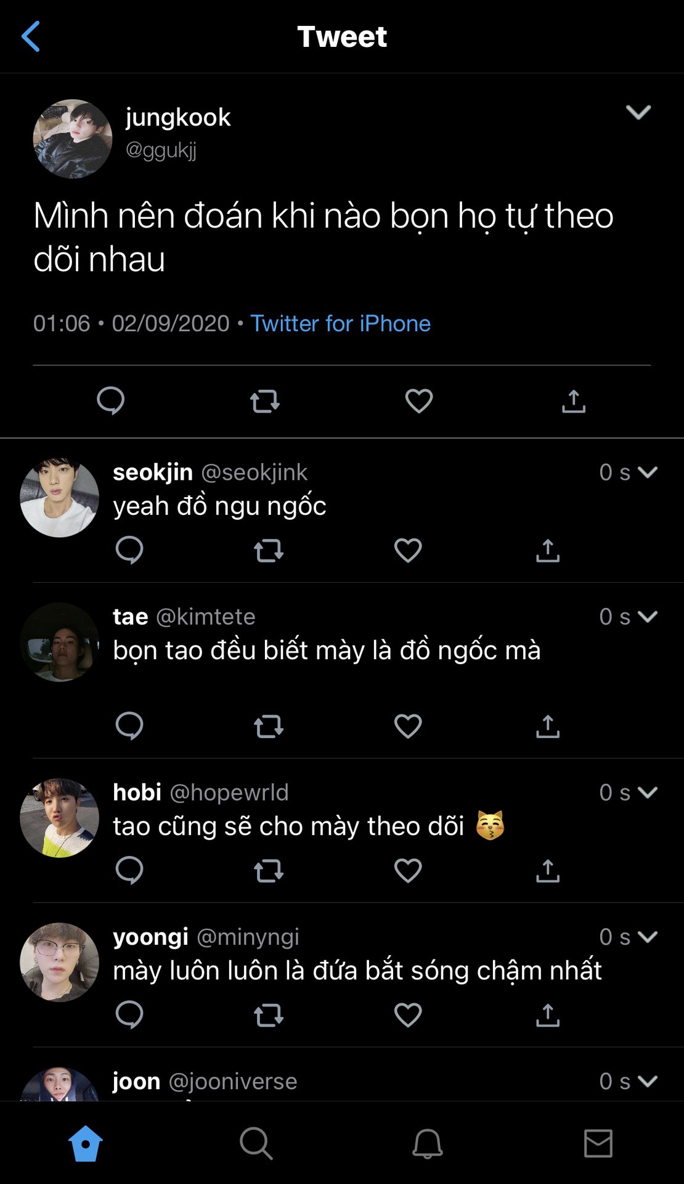This screenshot has width=684, height=1184.
Task: Retweet seokjin's reply
Action: 269,550
